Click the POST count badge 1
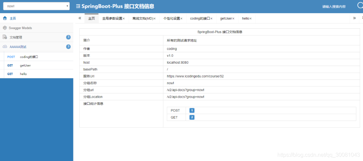The width and height of the screenshot is (363, 161). tap(192, 110)
